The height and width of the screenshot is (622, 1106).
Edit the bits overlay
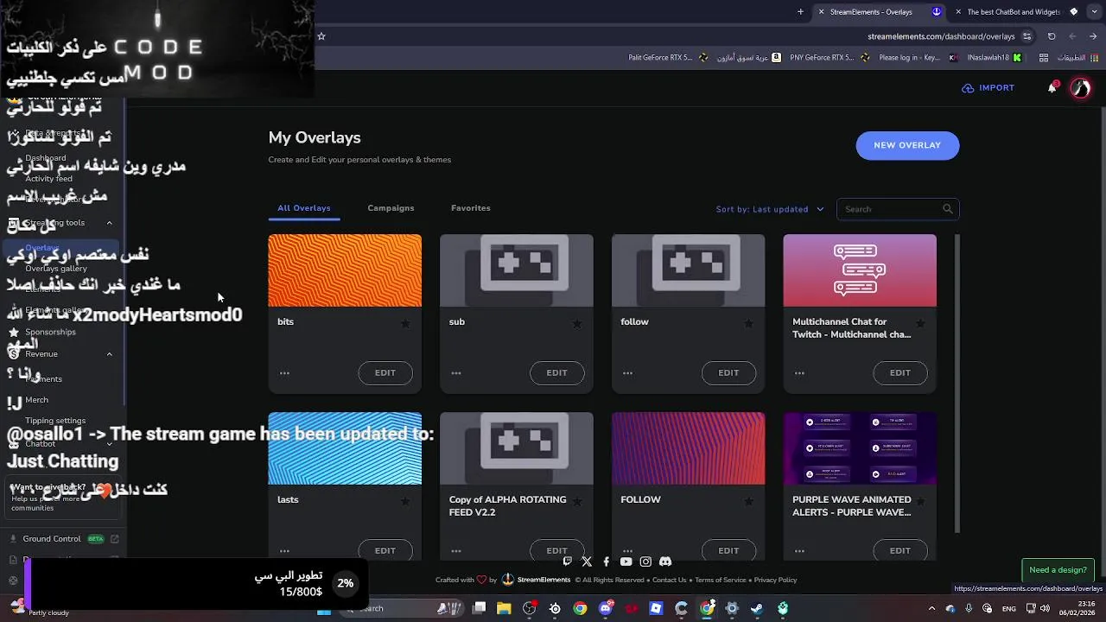(385, 373)
